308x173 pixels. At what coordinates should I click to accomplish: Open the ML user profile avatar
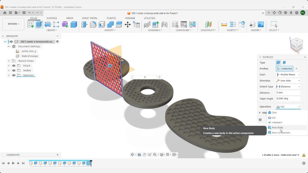pos(303,13)
